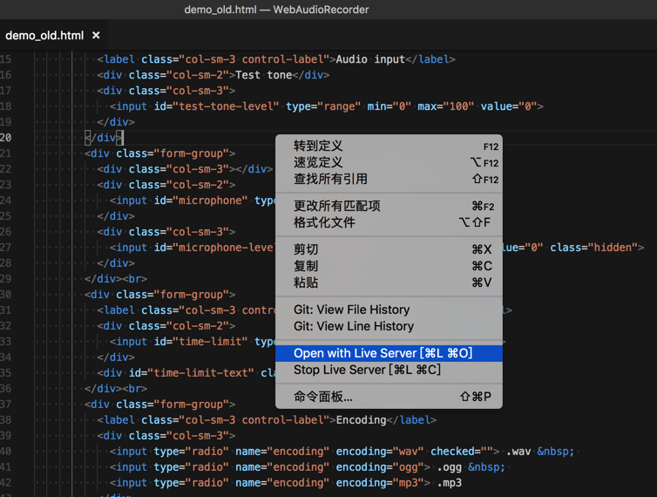The image size is (657, 497).
Task: Choose 速览定义 from the context menu
Action: (x=319, y=163)
